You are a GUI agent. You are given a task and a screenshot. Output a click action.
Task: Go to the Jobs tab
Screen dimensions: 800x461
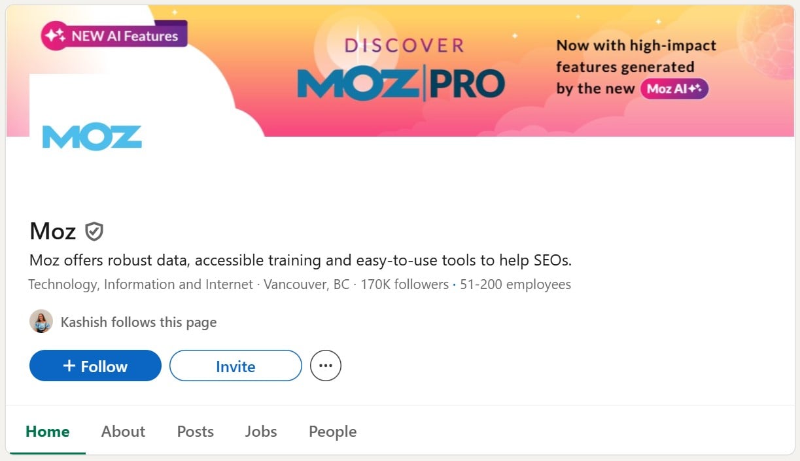click(261, 432)
